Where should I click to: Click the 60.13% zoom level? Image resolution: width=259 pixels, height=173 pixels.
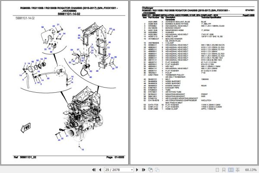tap(251, 170)
